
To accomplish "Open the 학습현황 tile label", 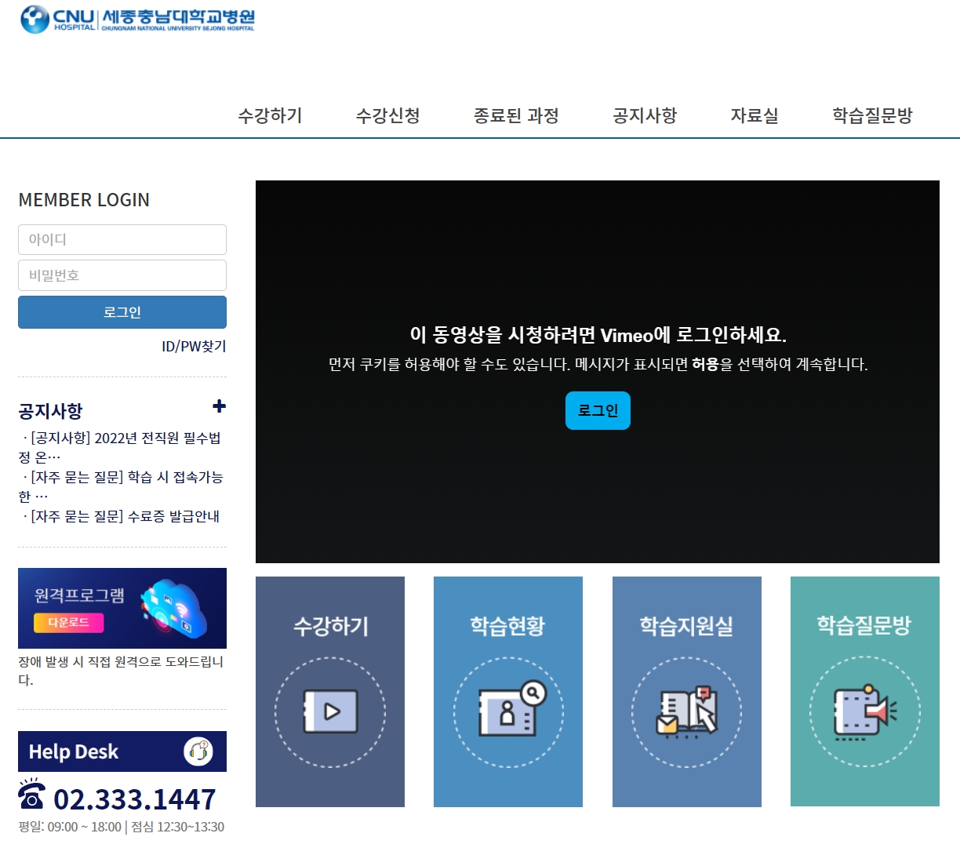I will click(508, 626).
